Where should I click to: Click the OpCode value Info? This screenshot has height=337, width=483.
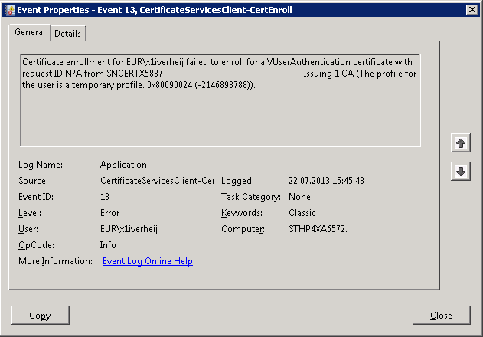[x=108, y=245]
